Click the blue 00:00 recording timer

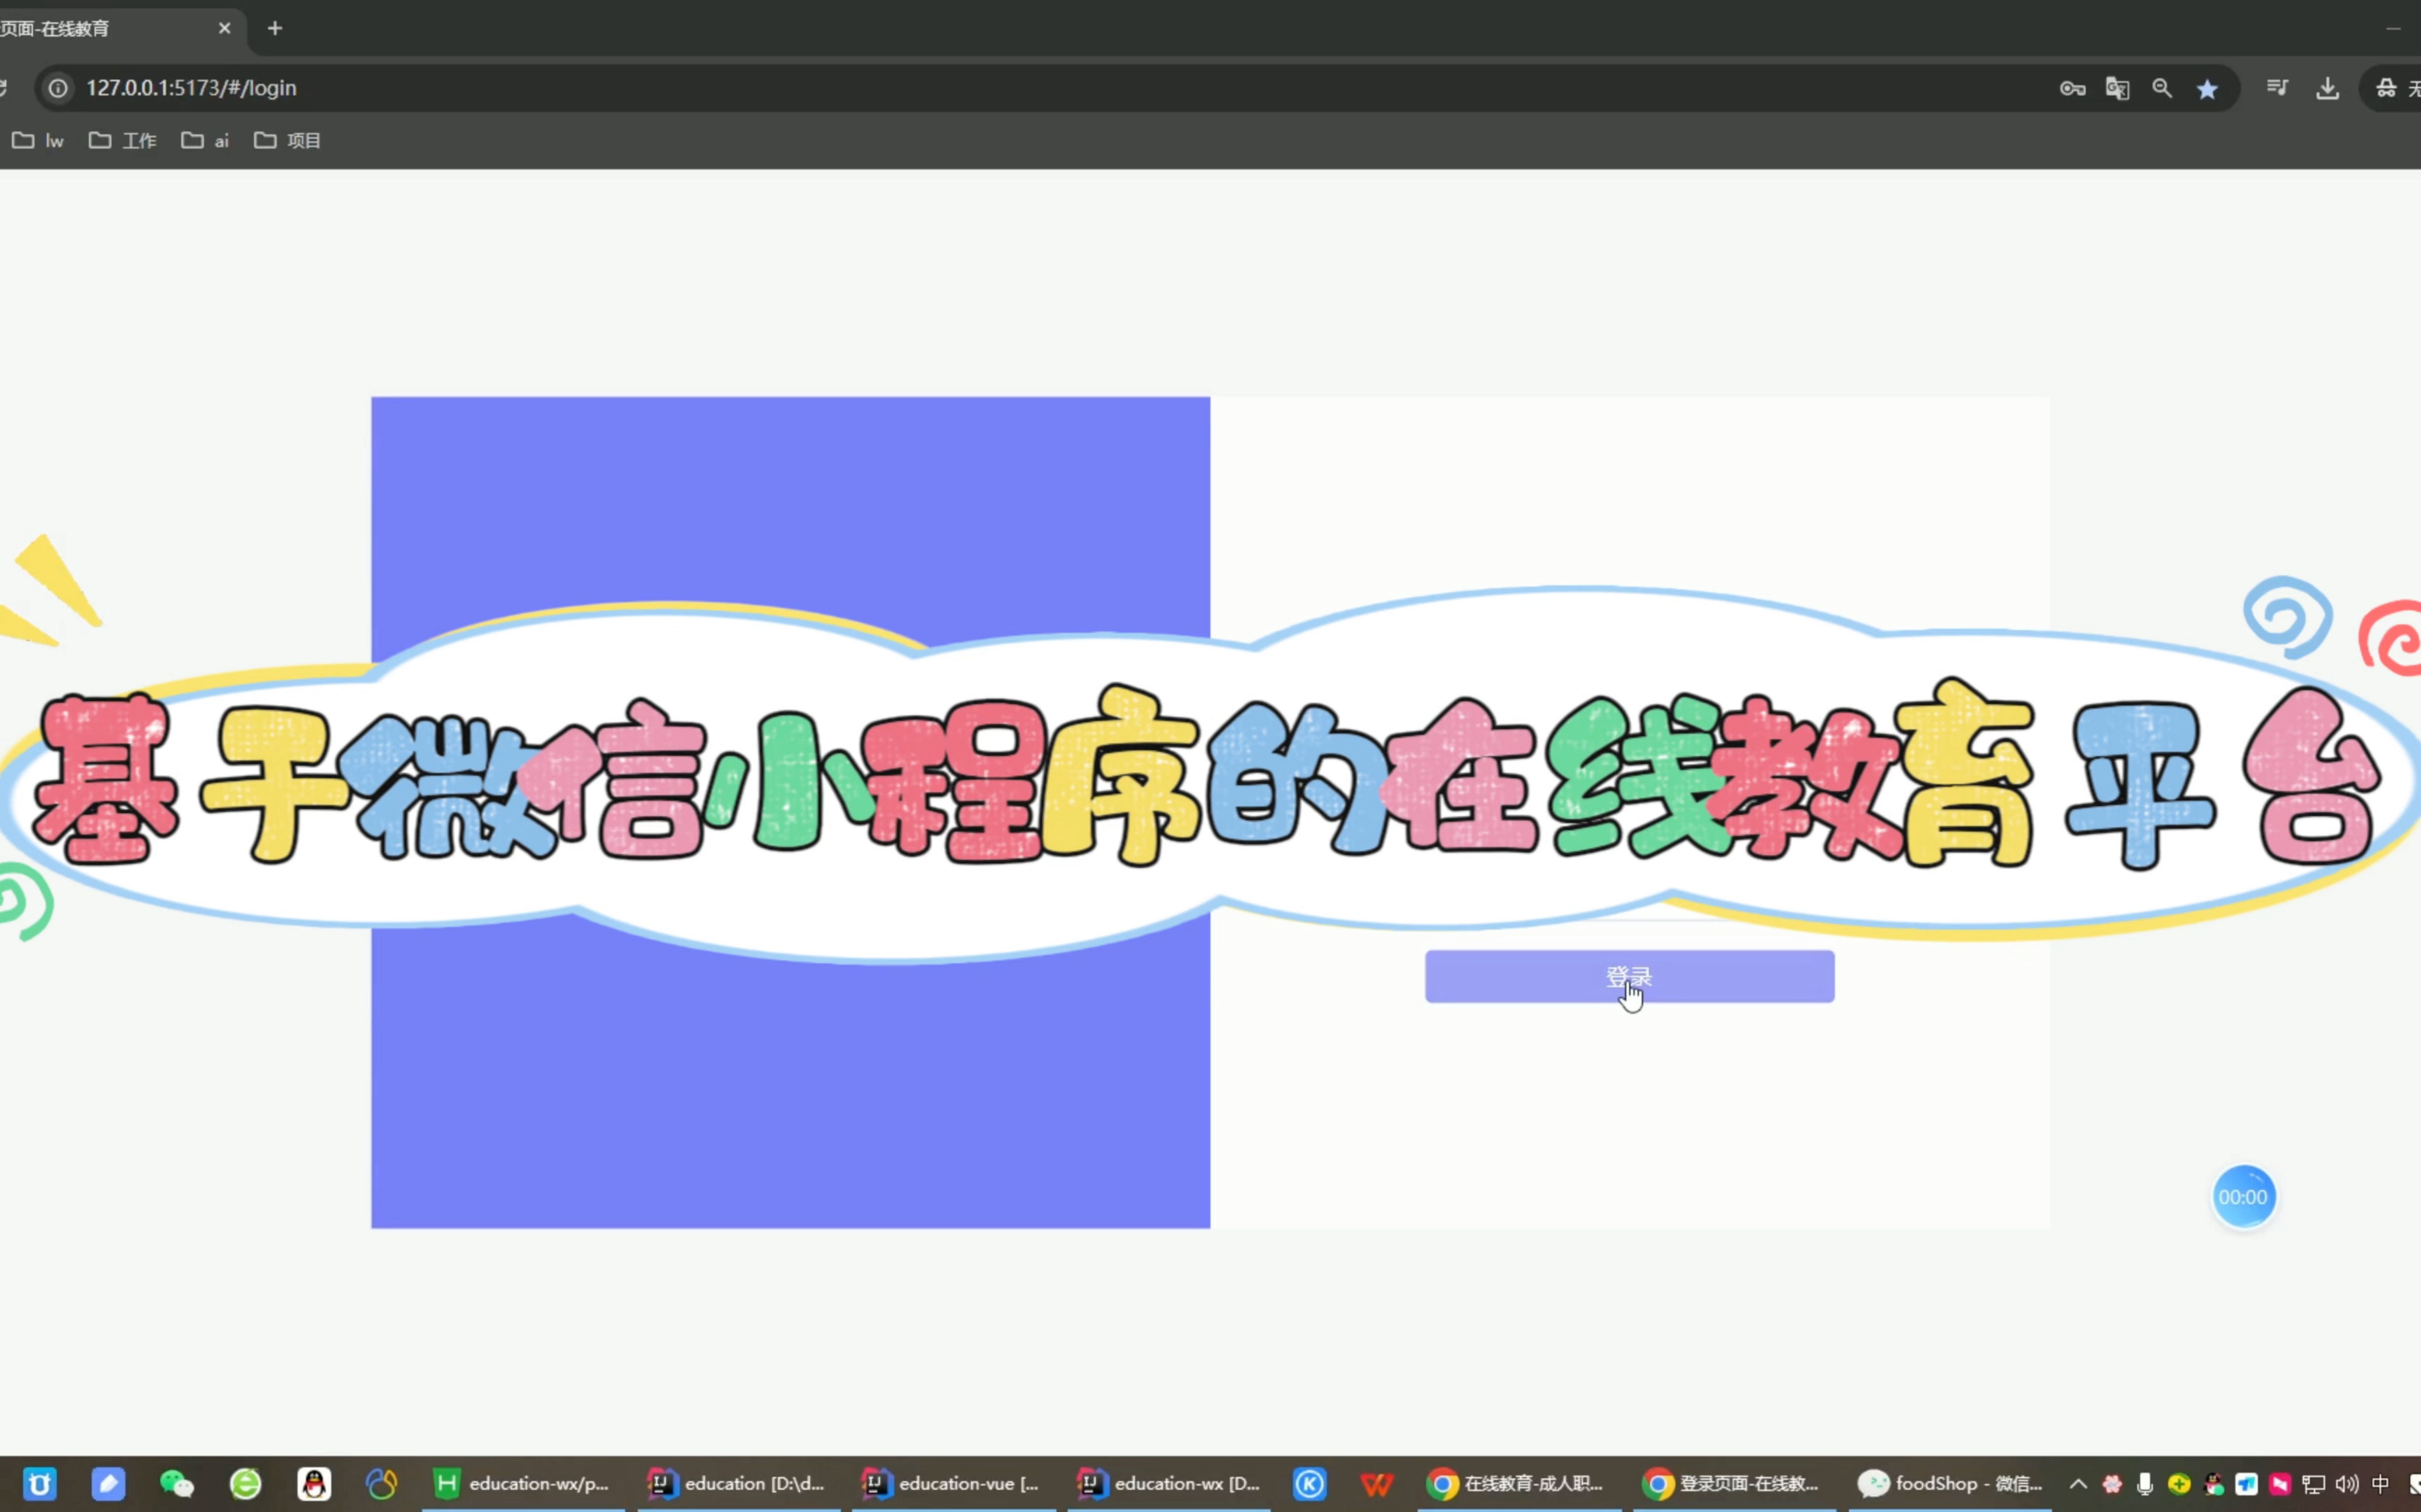[2243, 1197]
